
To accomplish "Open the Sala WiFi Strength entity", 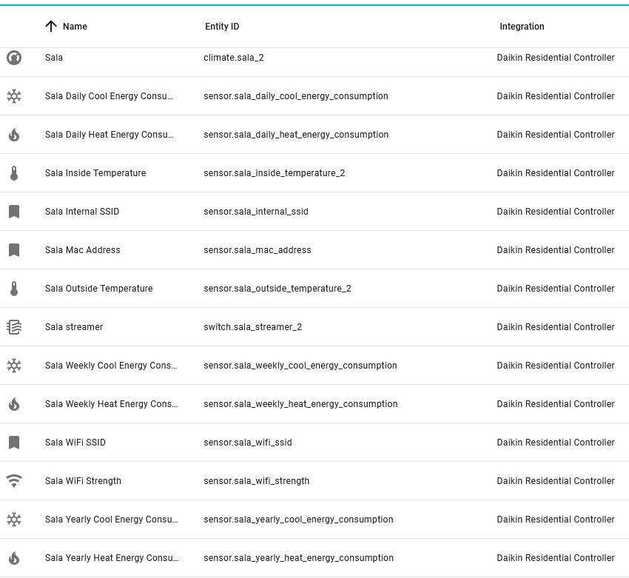I will point(83,480).
